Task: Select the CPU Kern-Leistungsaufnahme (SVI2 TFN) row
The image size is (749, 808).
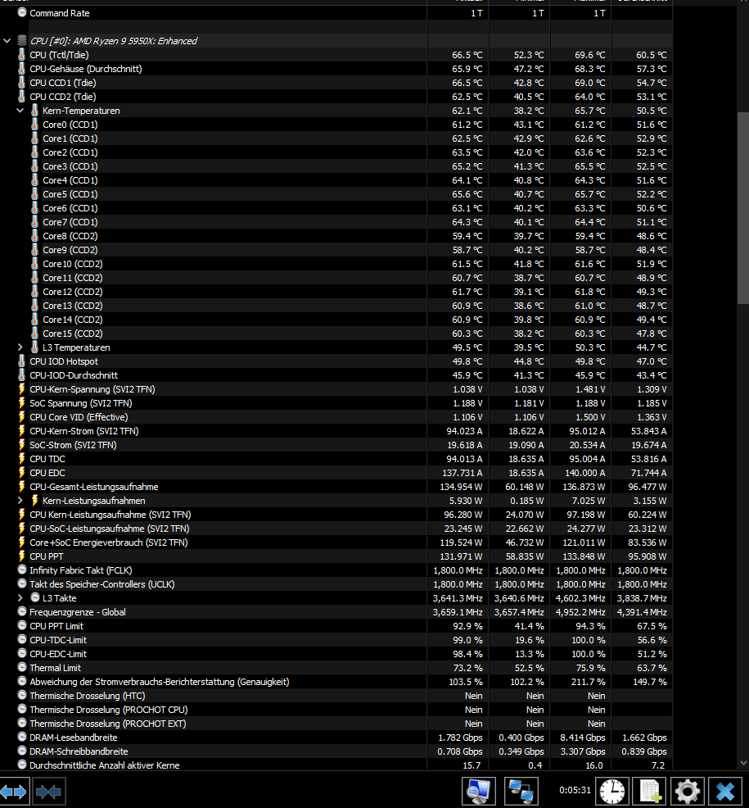Action: coord(336,515)
